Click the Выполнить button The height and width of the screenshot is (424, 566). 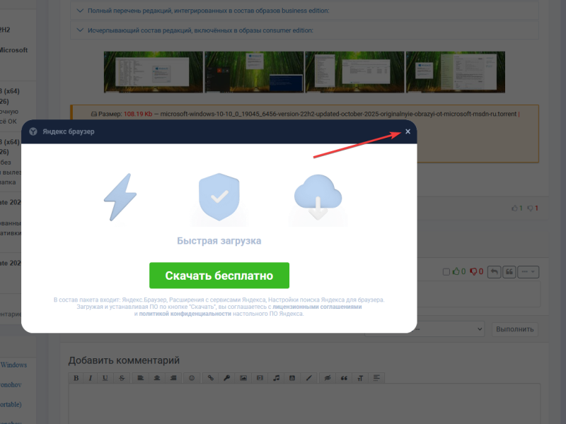click(x=514, y=329)
